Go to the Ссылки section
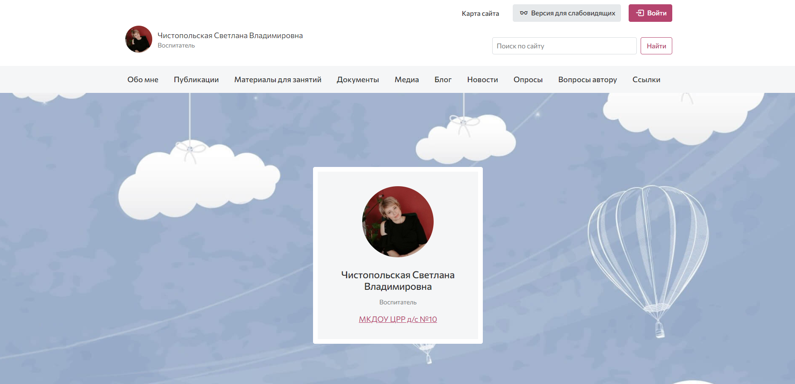 click(x=646, y=80)
